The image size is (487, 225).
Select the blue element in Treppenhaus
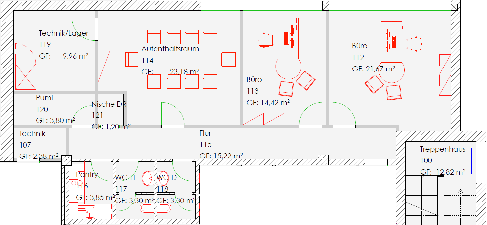[473, 161]
